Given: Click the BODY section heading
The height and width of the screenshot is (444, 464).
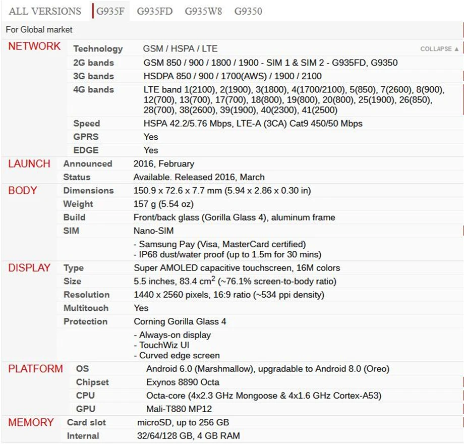Looking at the screenshot, I should [23, 190].
